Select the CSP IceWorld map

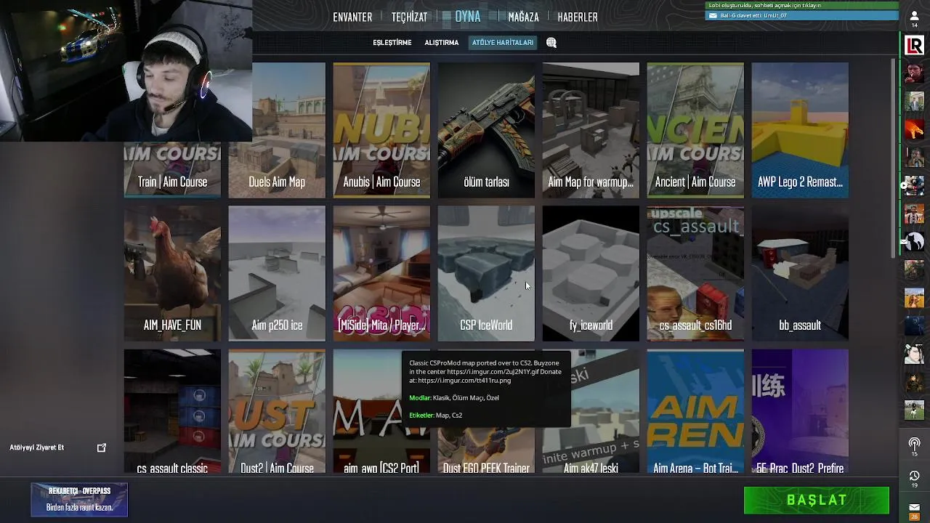(486, 273)
